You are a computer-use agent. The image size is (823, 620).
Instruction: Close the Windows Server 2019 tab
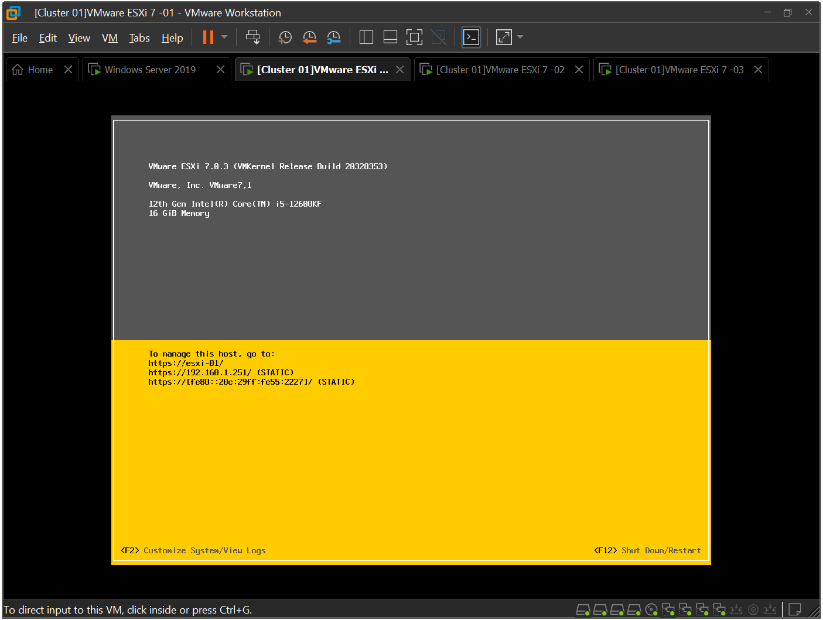[220, 70]
